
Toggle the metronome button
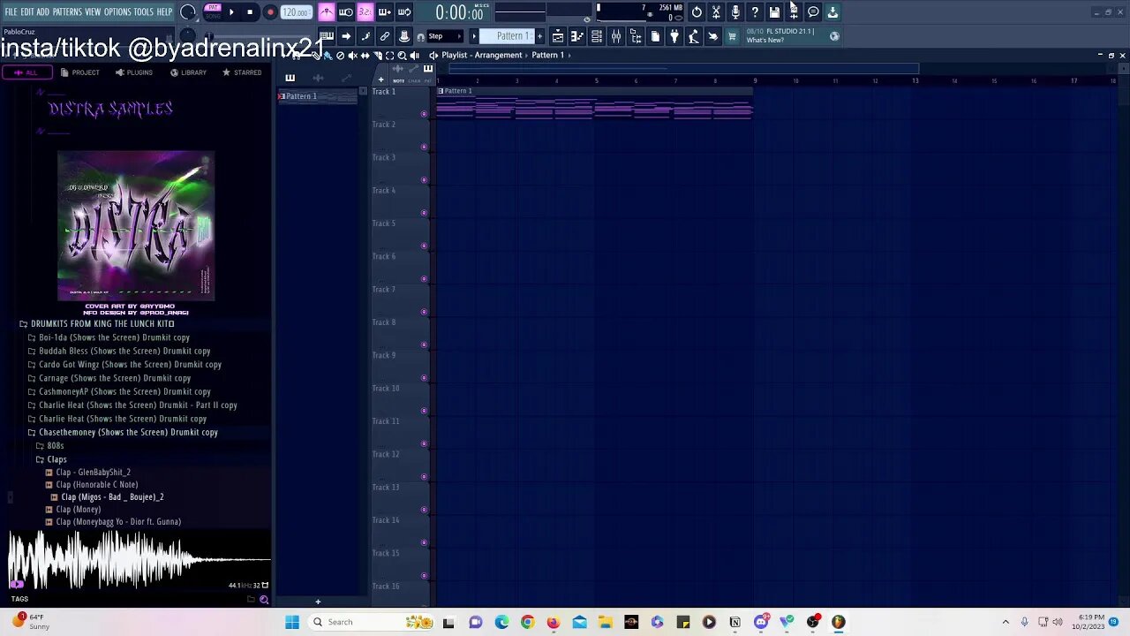click(327, 12)
